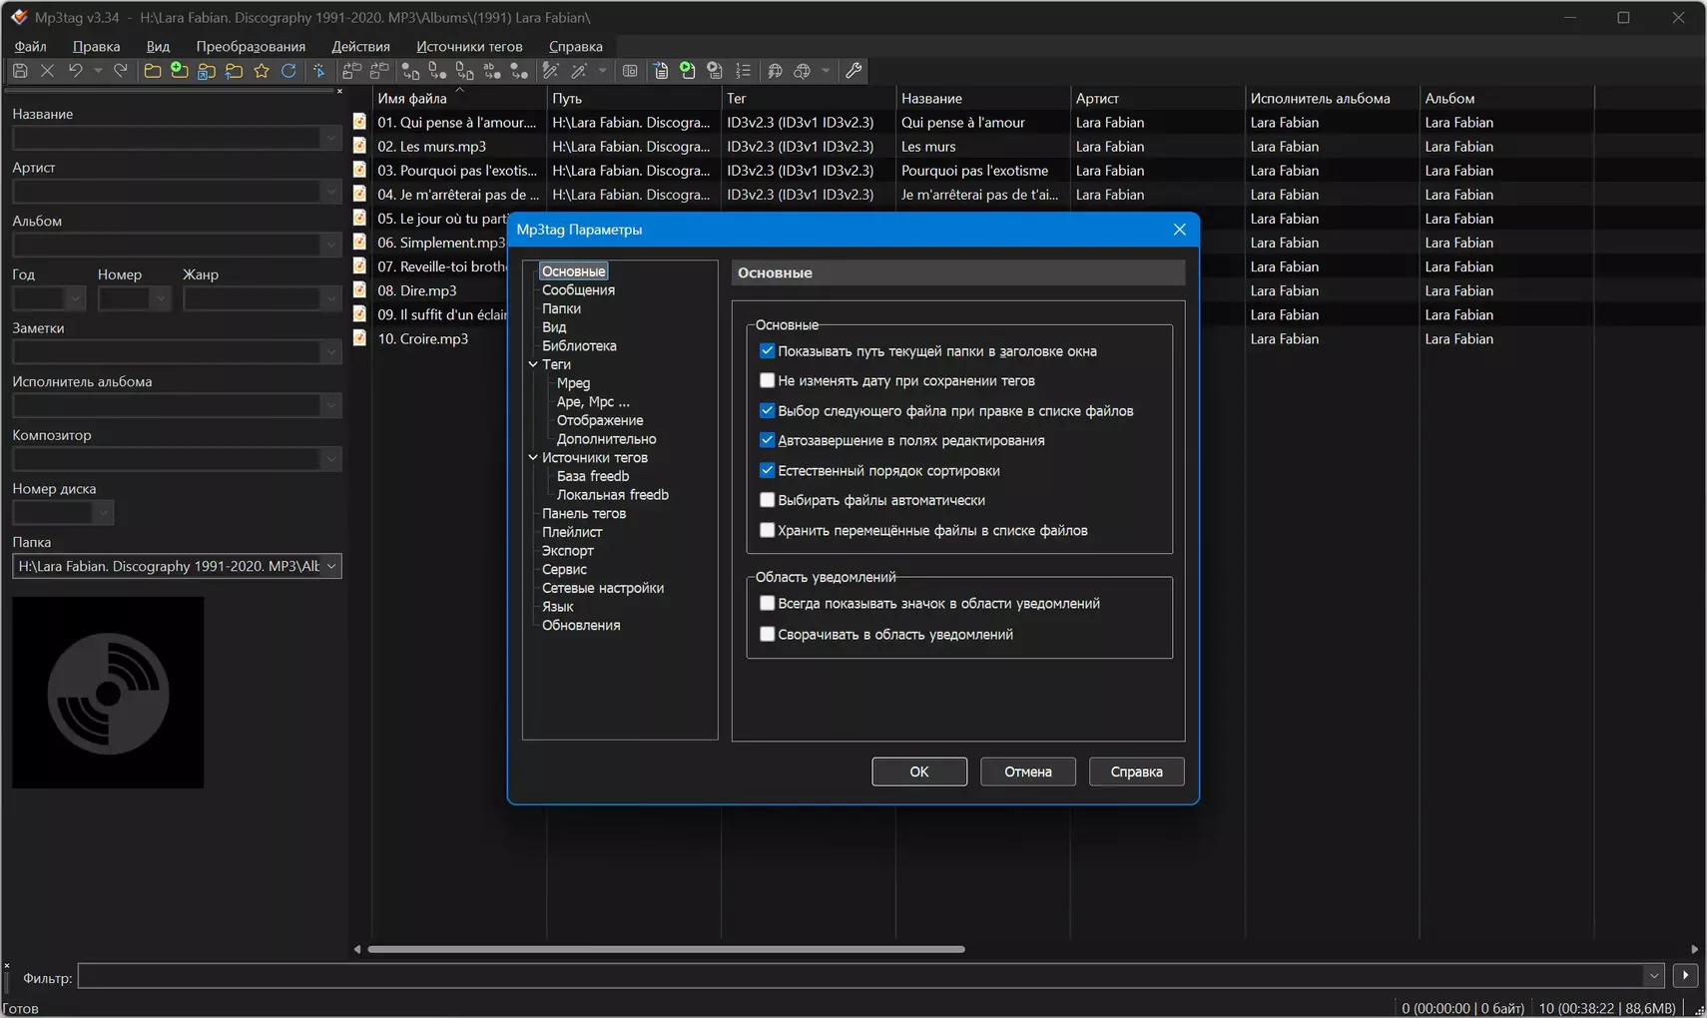
Task: Collapse the 'Источники тегов' tree node
Action: 533,457
